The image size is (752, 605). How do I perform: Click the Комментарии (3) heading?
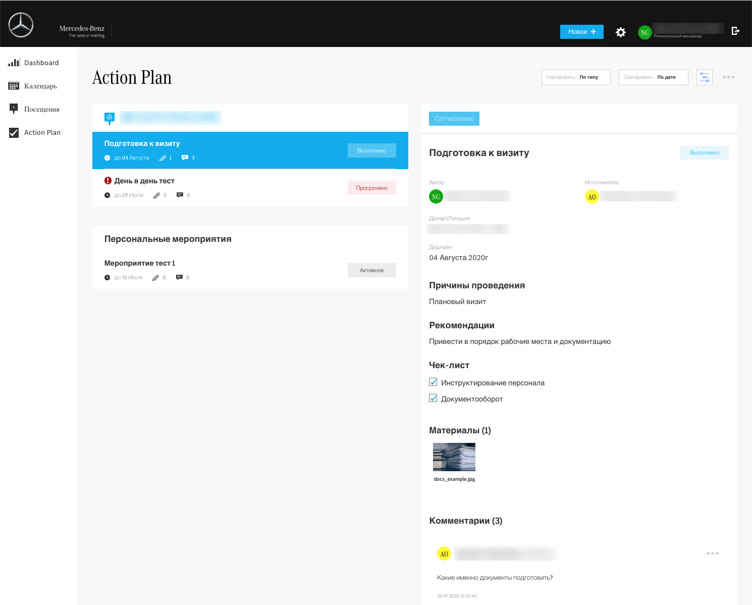466,521
